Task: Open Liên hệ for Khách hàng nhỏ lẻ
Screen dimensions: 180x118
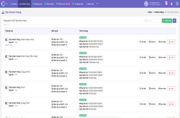Action: tap(152, 42)
